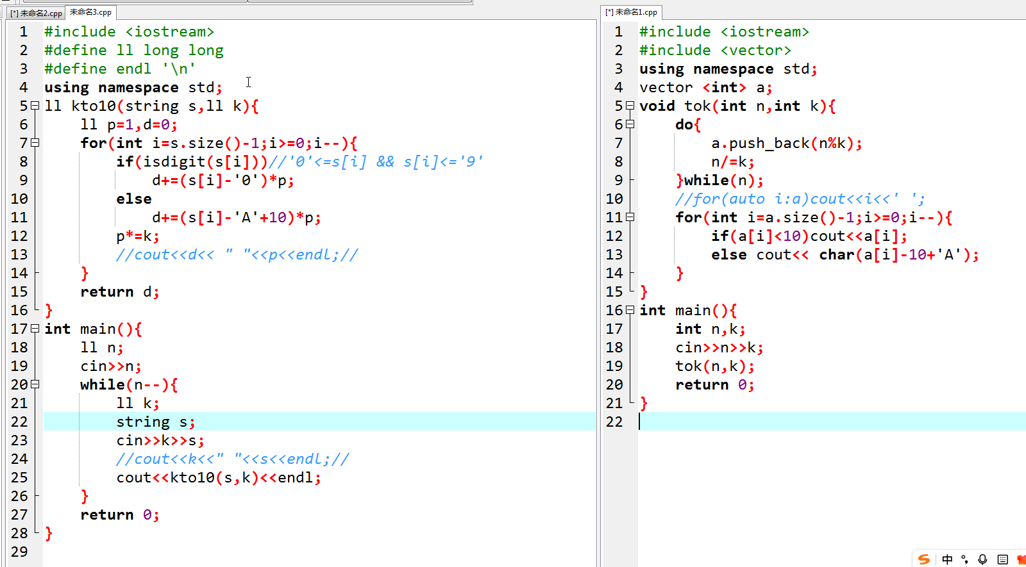Image resolution: width=1026 pixels, height=567 pixels.
Task: Fold the right editor's for loop at line 11
Action: point(630,218)
